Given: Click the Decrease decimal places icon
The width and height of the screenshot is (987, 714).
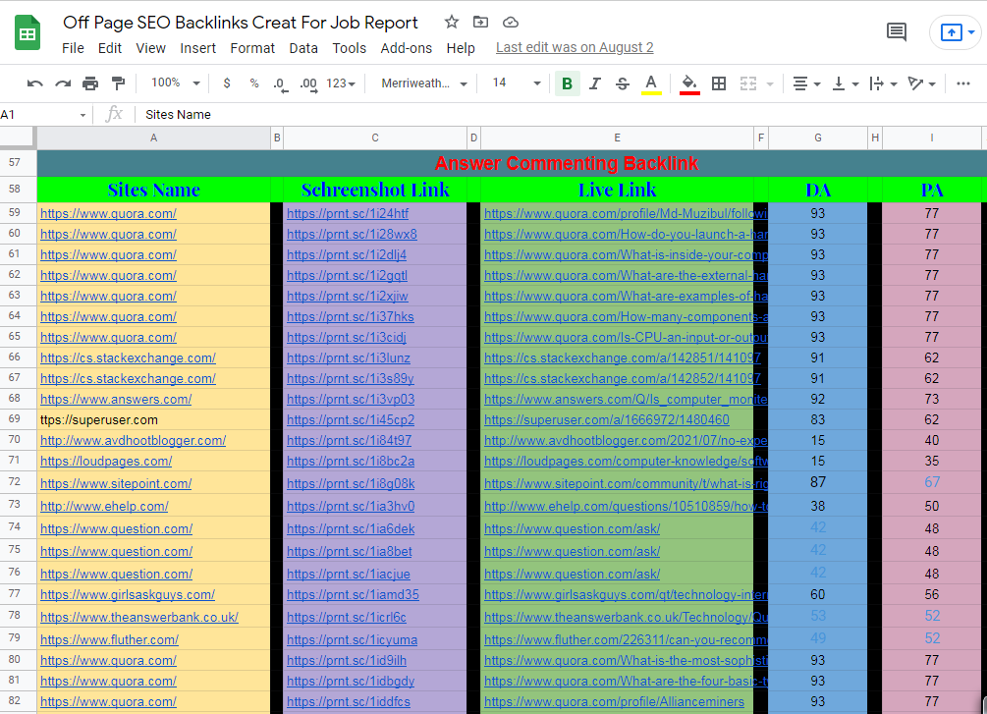Looking at the screenshot, I should 279,82.
